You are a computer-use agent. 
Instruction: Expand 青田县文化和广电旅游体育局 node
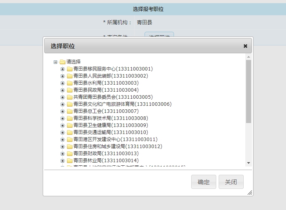62,104
